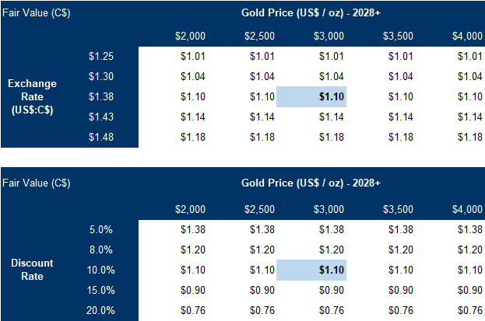This screenshot has height=321, width=485.
Task: Click the "Exchange Rate (US$:C$)" side label
Action: (33, 96)
